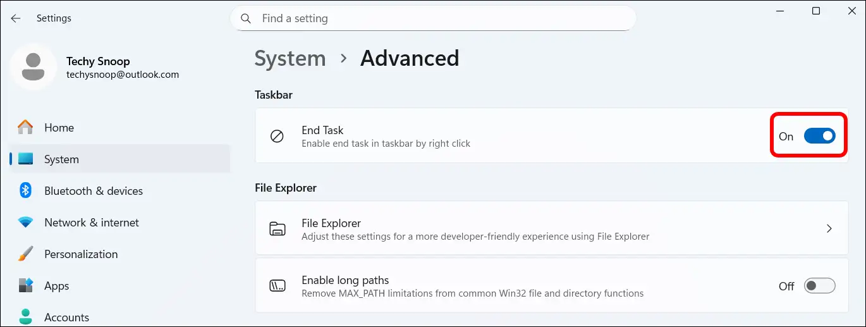Click 'Enable end task in taskbar' description

[x=386, y=144]
